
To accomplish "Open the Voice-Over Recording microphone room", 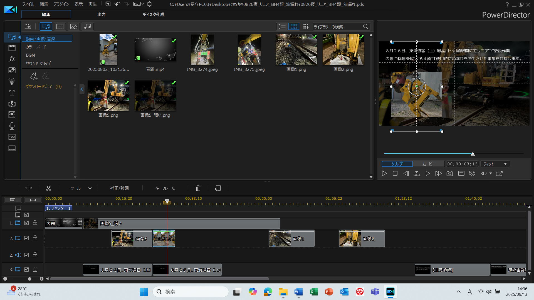I will 12,126.
